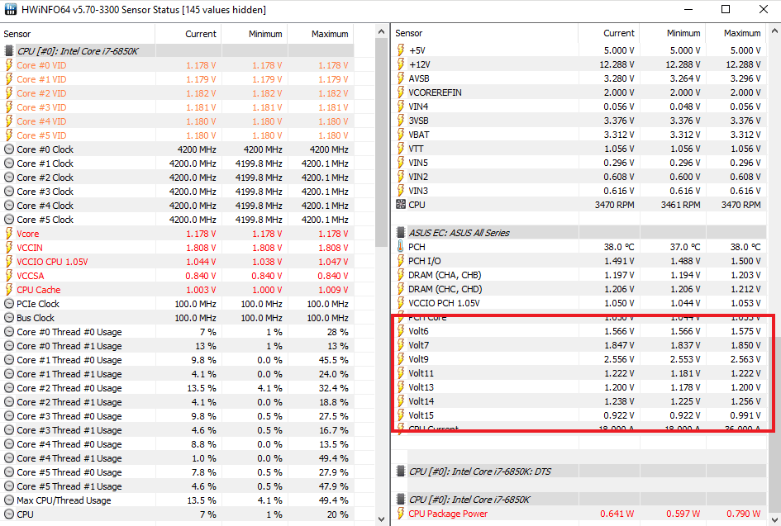Click the lightning icon beside Core #0 VID
This screenshot has width=781, height=526.
point(8,65)
